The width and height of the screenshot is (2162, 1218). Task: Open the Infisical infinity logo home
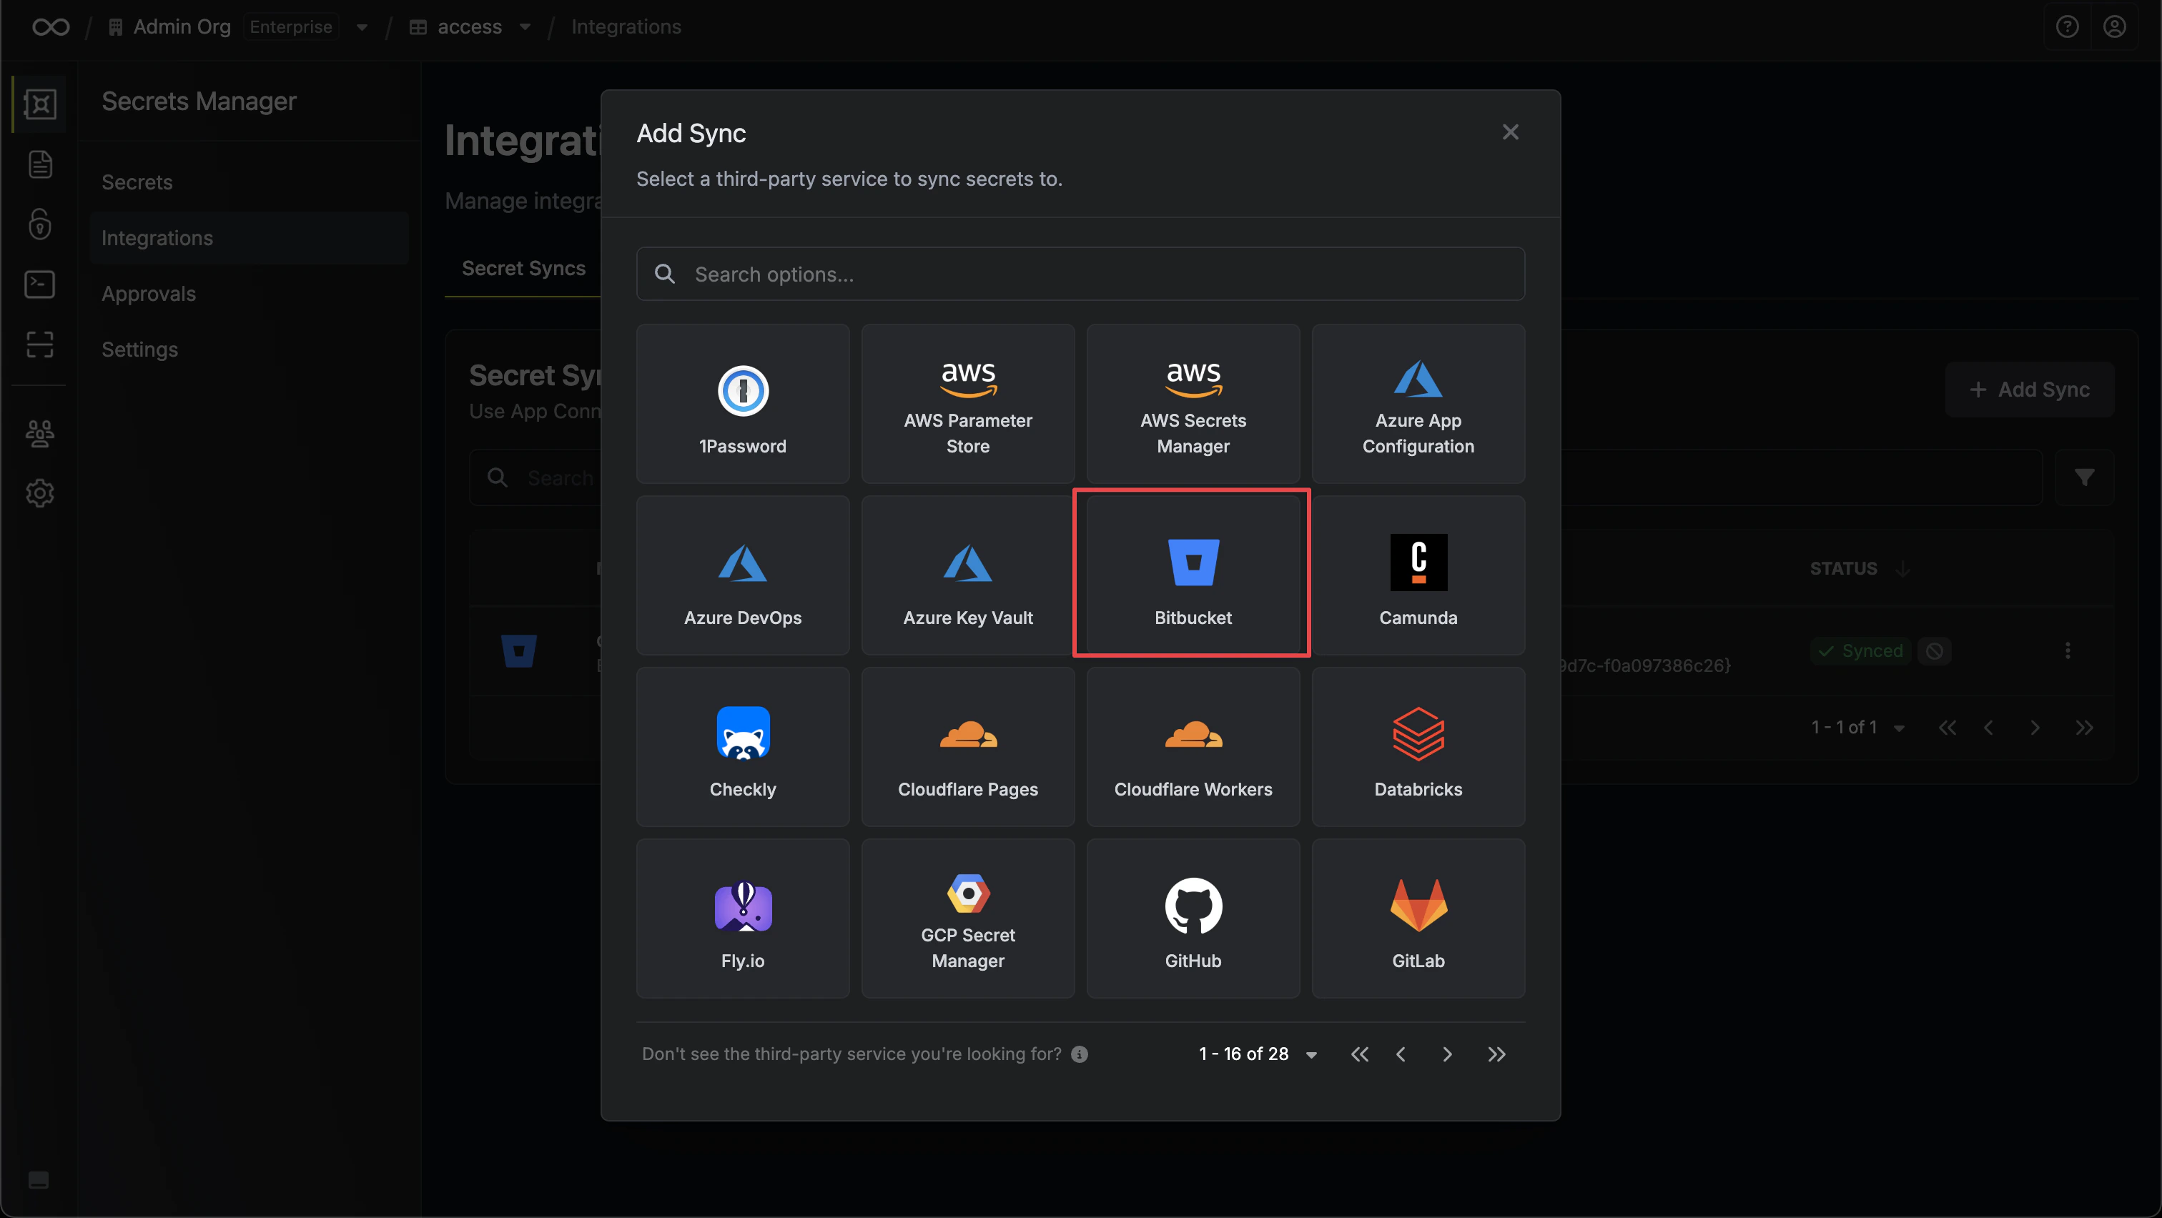tap(50, 27)
